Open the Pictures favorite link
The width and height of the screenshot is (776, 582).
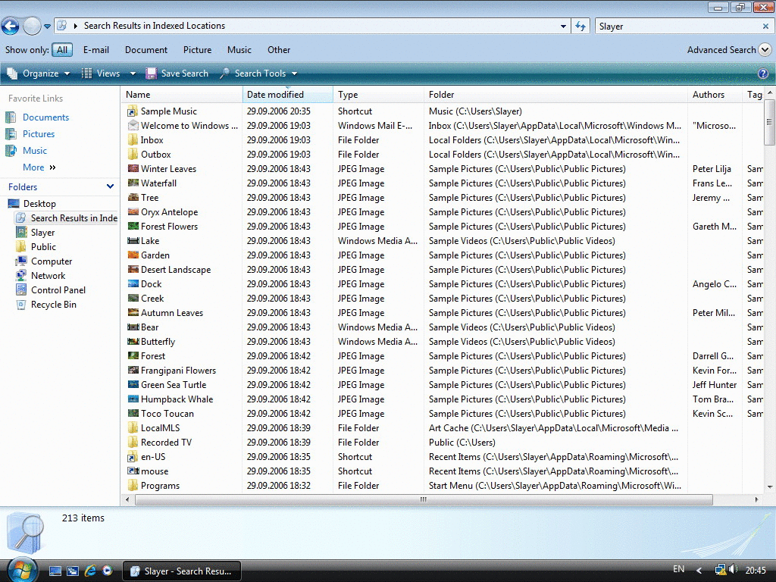39,134
